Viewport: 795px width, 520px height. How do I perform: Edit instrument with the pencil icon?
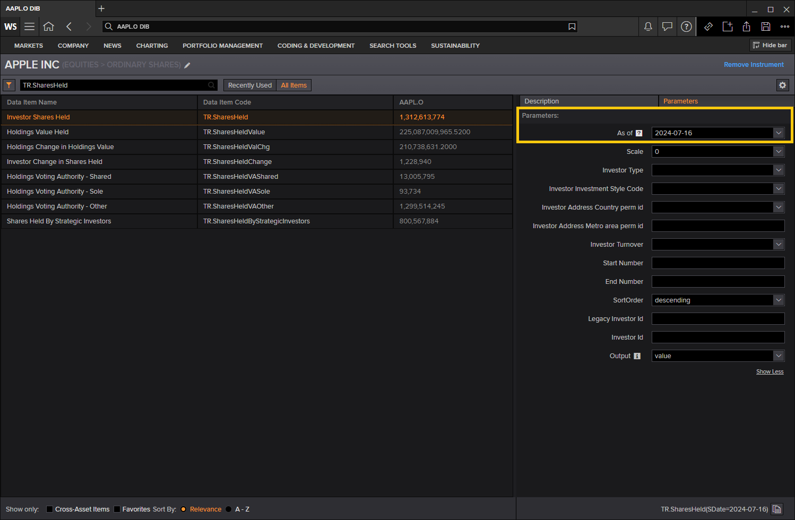click(187, 65)
